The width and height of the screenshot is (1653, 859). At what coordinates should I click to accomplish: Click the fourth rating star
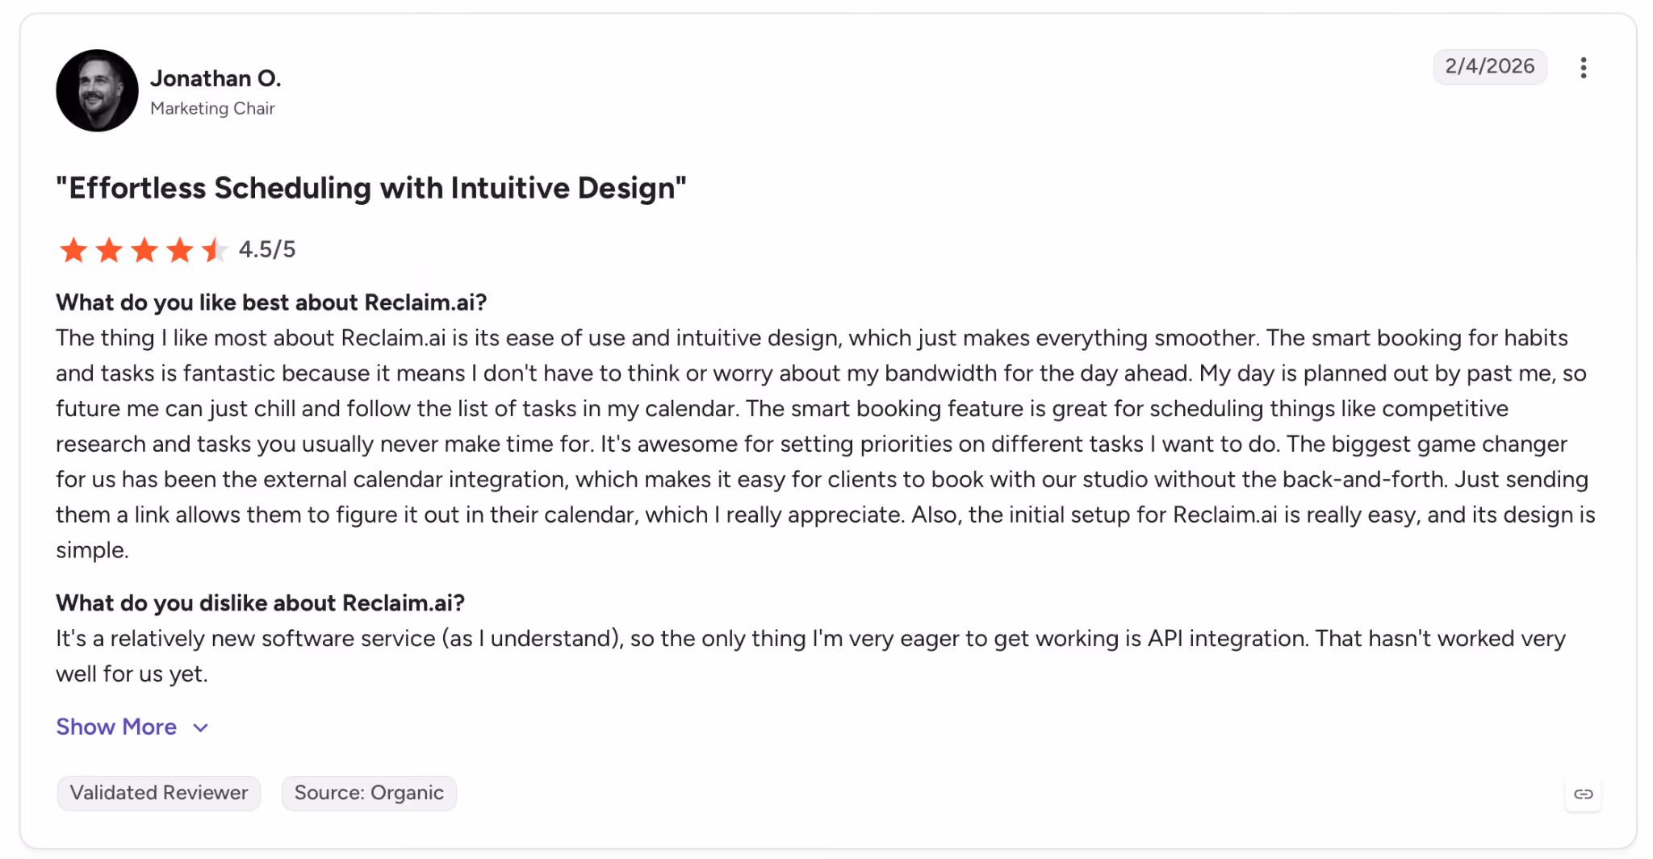point(180,250)
